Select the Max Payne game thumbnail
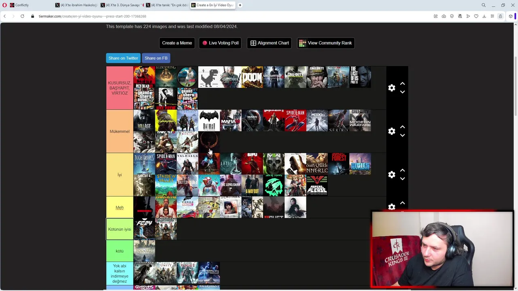This screenshot has width=518, height=291. click(x=166, y=99)
